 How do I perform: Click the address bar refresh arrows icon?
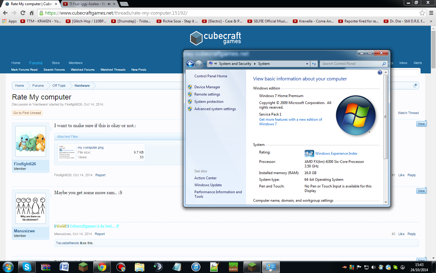(314, 64)
